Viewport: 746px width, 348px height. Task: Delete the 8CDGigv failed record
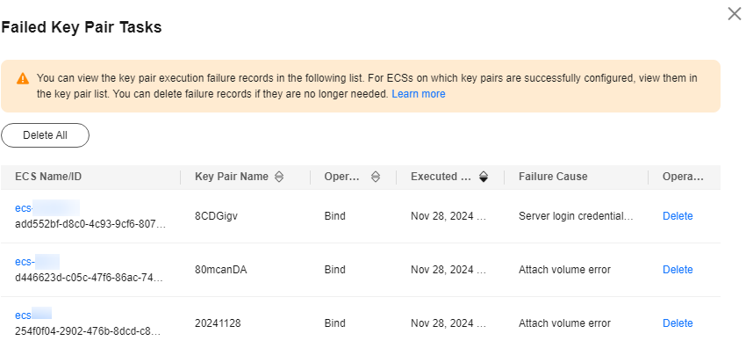678,216
